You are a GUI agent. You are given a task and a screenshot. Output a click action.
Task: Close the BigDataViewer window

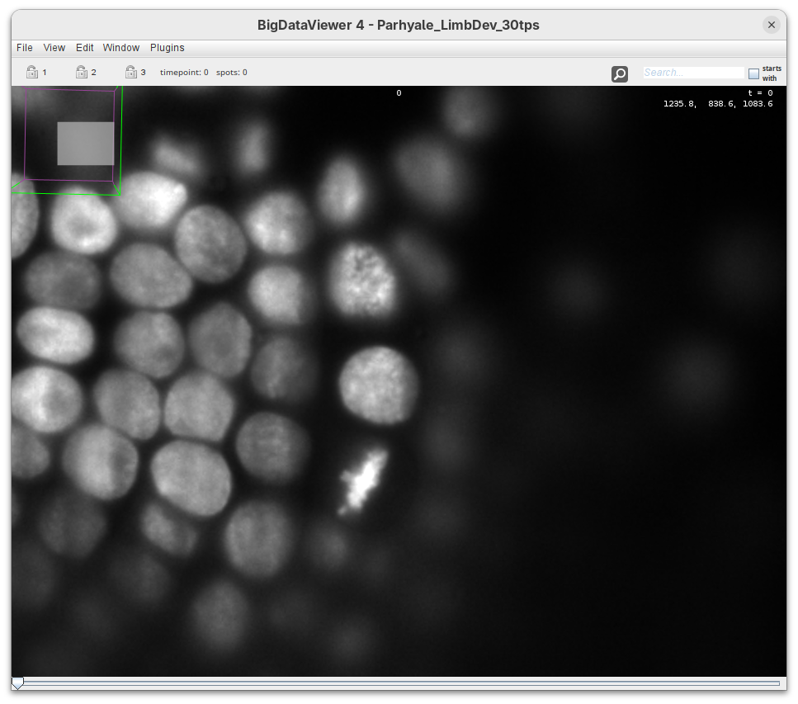coord(772,25)
